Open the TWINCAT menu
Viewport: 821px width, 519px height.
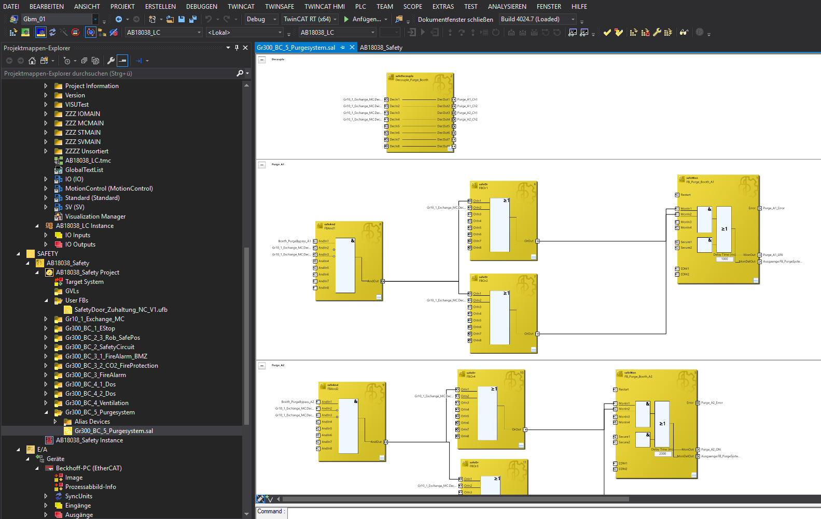(x=241, y=6)
